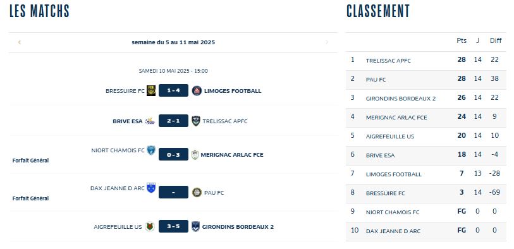Click the Brive ESA team logo
The height and width of the screenshot is (249, 514).
pos(150,121)
